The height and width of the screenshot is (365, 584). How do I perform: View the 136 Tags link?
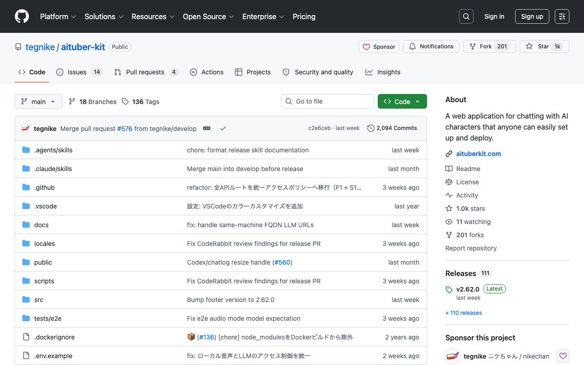coord(141,102)
